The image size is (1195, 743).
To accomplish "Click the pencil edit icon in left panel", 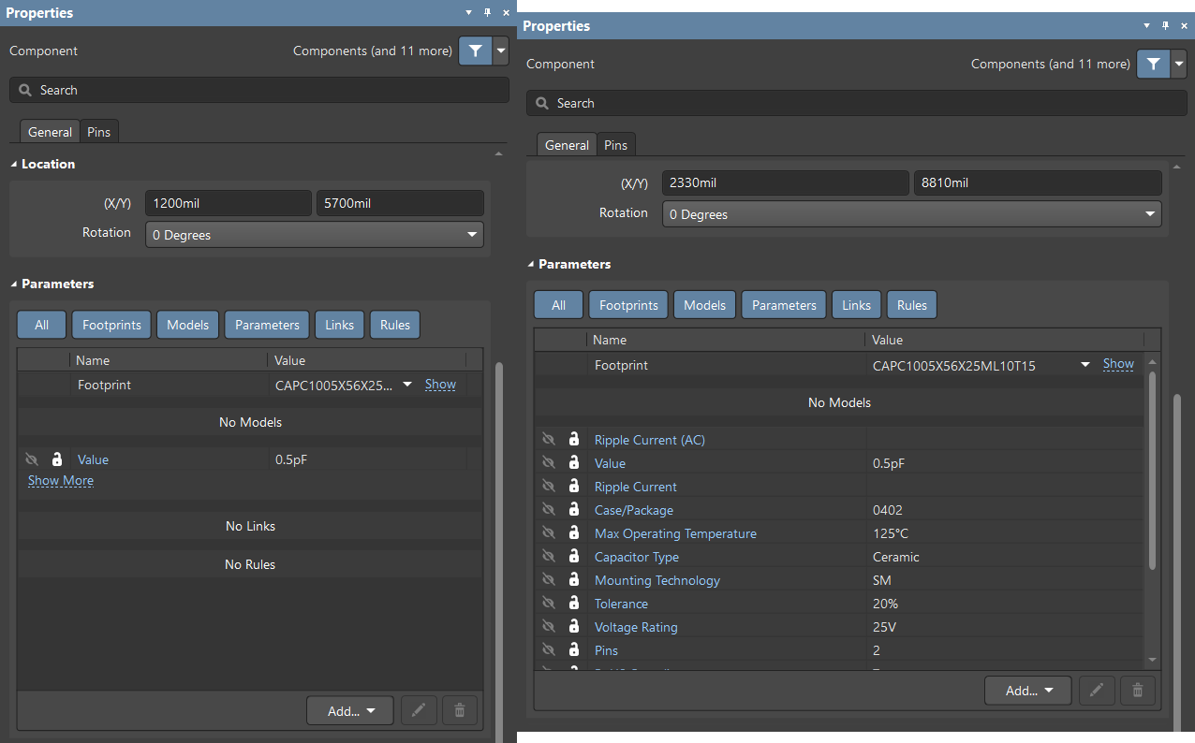I will pos(419,710).
